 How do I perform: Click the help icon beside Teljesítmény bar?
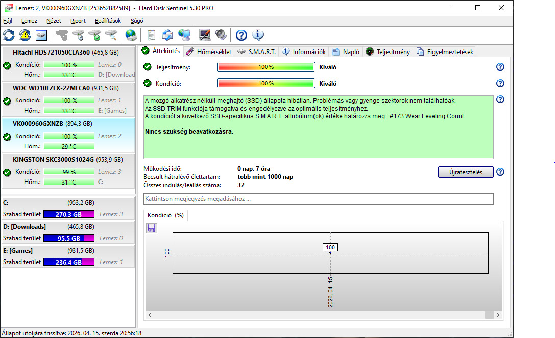pos(500,67)
